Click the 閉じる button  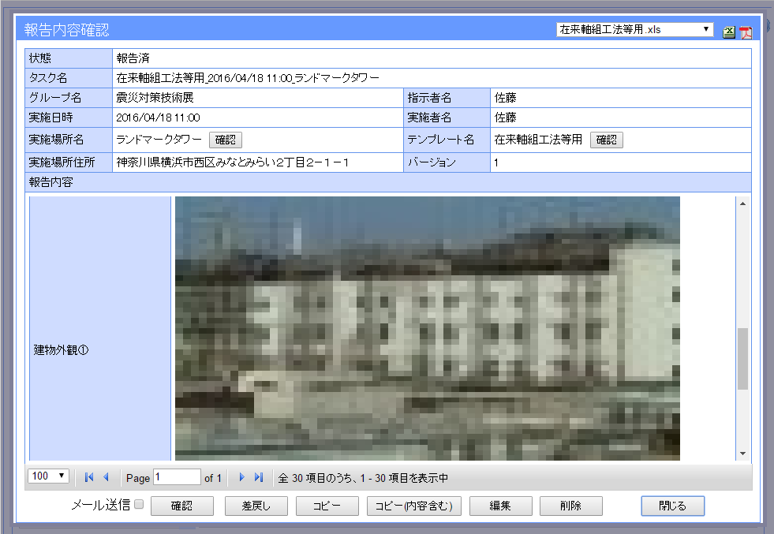[x=673, y=506]
